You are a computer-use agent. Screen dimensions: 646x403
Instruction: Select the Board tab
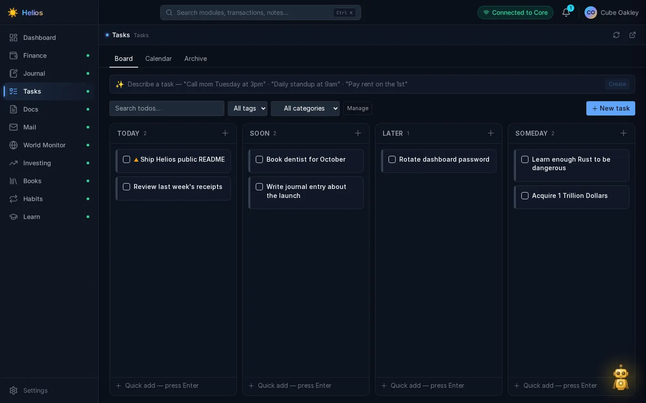coord(124,59)
